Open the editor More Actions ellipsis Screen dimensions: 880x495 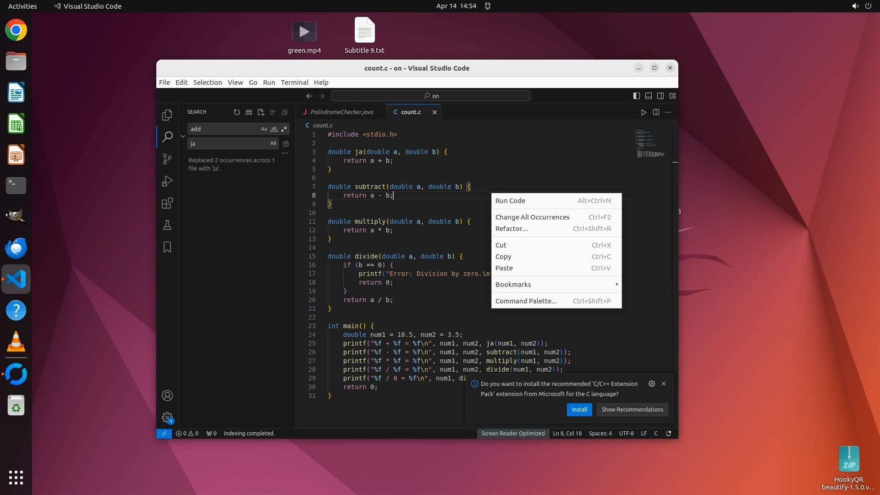(668, 112)
